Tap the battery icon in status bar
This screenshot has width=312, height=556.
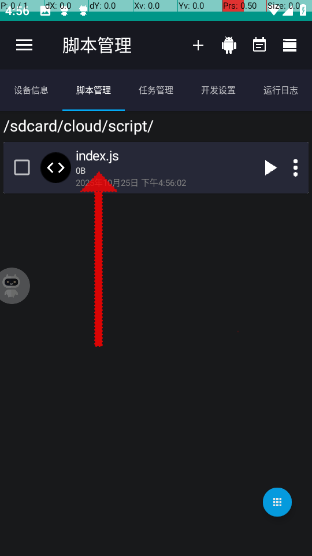coord(303,10)
